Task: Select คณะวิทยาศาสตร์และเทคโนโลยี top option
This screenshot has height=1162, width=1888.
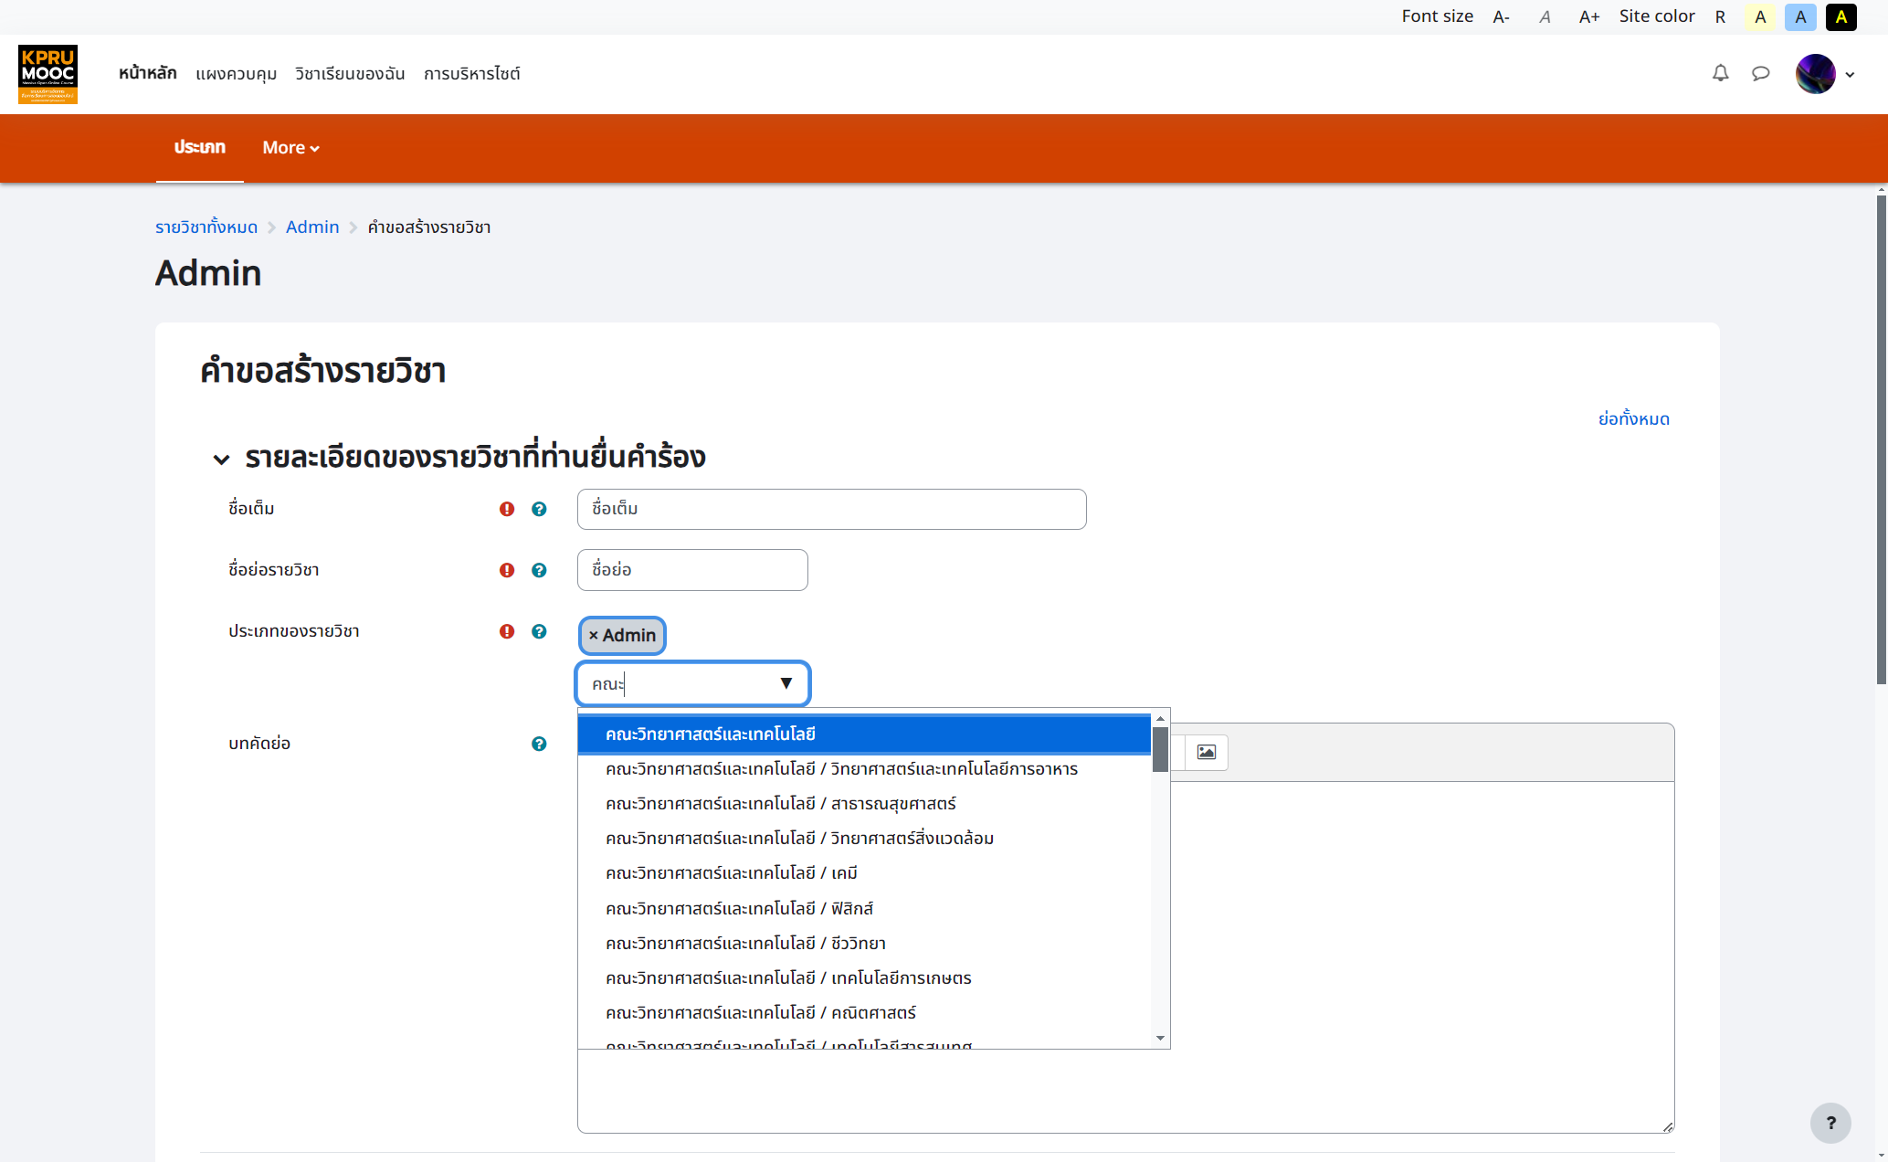Action: tap(864, 734)
